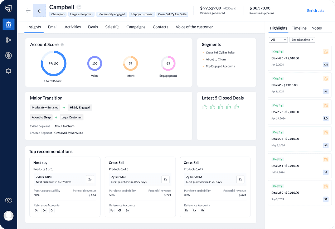This screenshot has height=229, width=335.
Task: Click the back arrow beside Campbell
Action: pos(28,11)
